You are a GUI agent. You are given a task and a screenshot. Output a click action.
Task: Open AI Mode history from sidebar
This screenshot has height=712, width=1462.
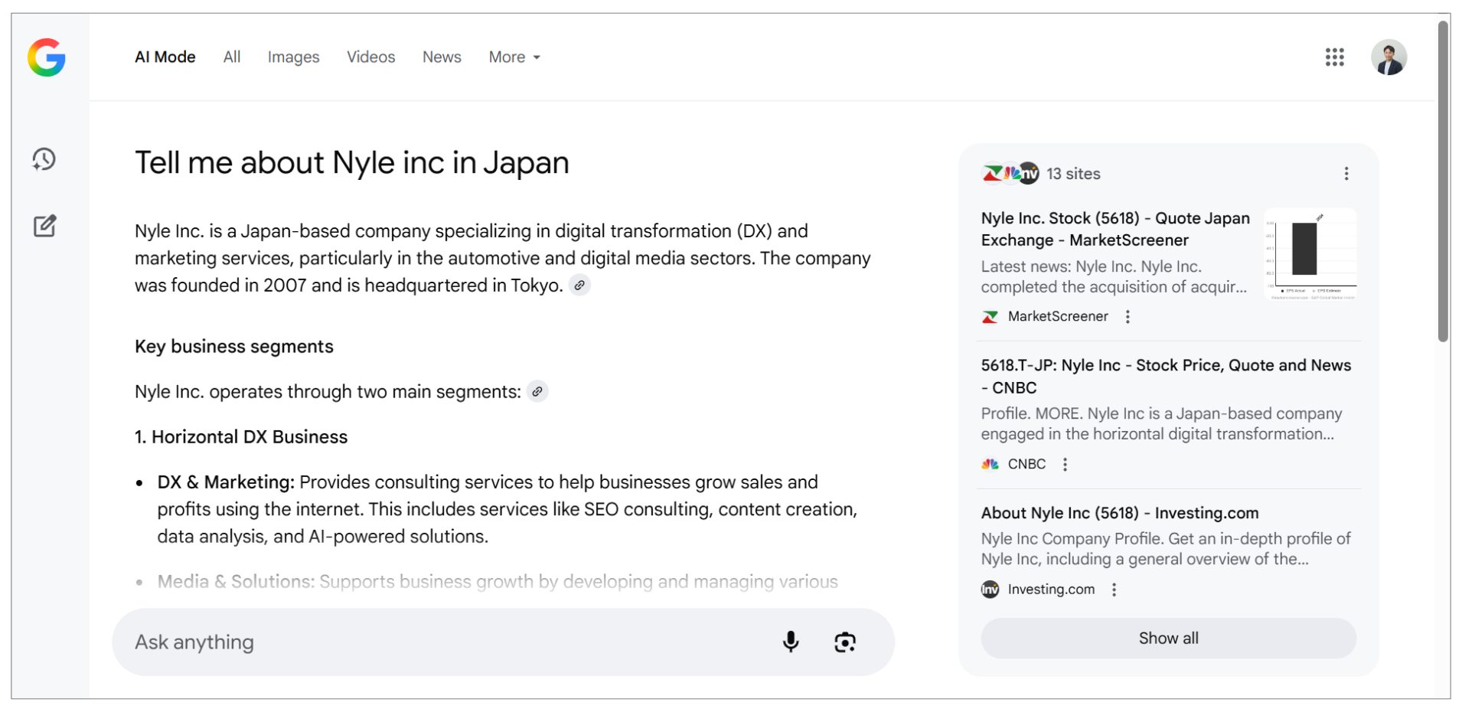(x=44, y=159)
